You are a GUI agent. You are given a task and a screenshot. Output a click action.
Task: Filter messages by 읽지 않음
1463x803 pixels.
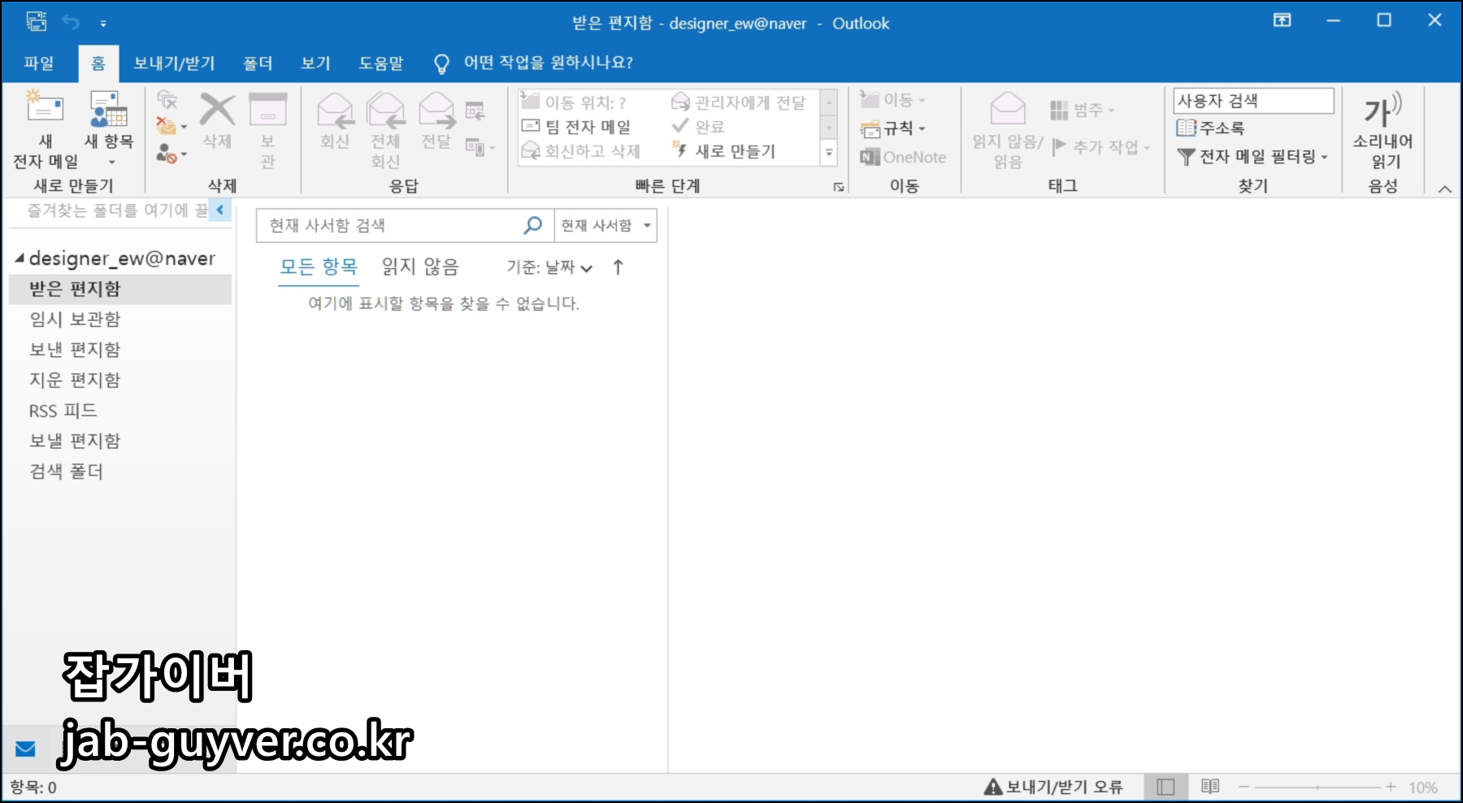click(x=420, y=267)
